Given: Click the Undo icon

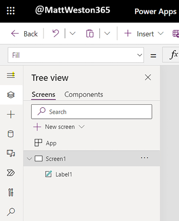Looking at the screenshot, I should [56, 33].
